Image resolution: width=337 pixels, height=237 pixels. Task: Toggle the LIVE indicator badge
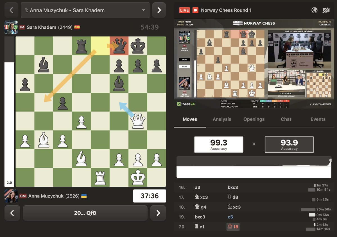click(184, 10)
